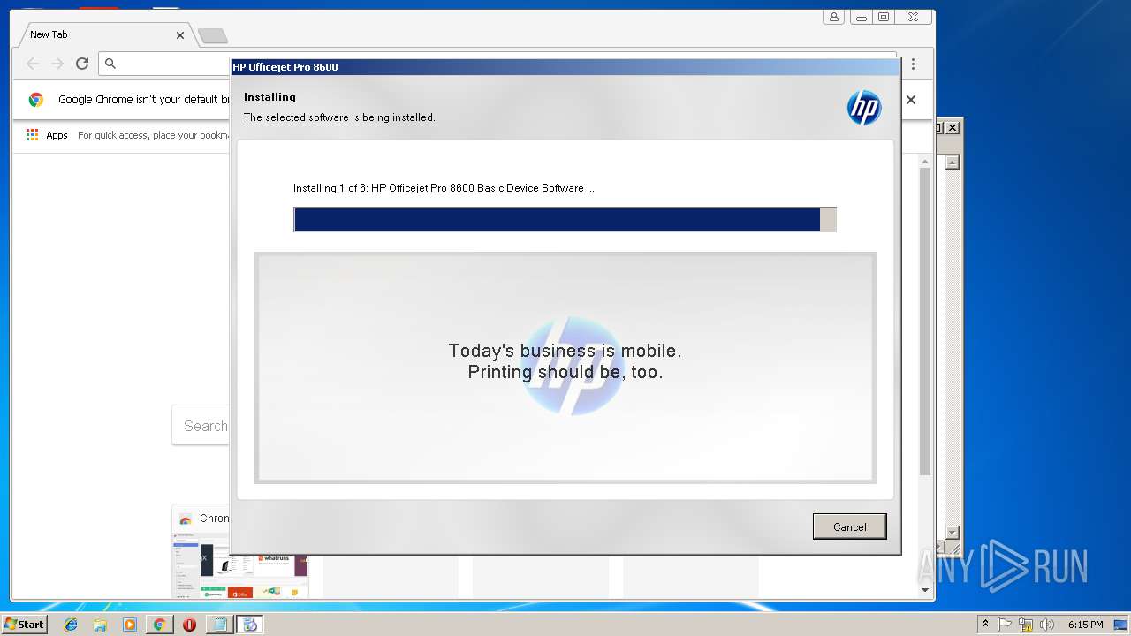Open Windows Explorer from taskbar
Image resolution: width=1131 pixels, height=636 pixels.
click(100, 625)
